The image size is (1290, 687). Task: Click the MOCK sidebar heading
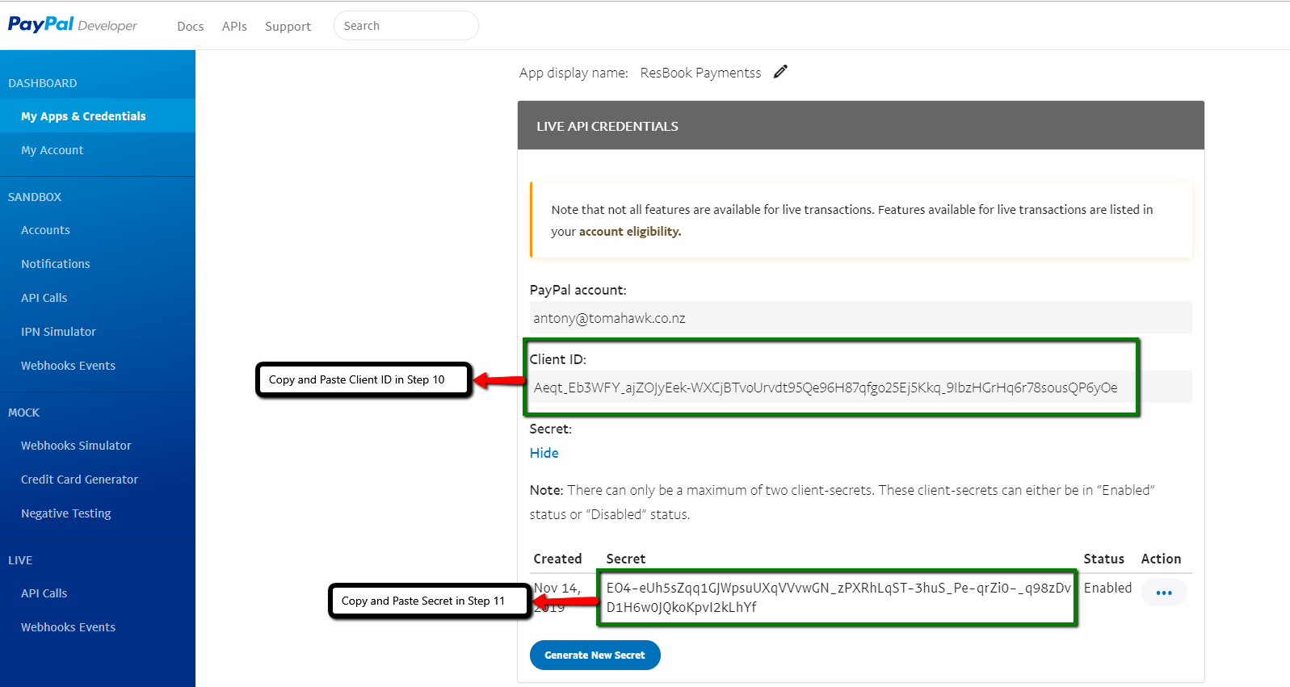pyautogui.click(x=23, y=413)
